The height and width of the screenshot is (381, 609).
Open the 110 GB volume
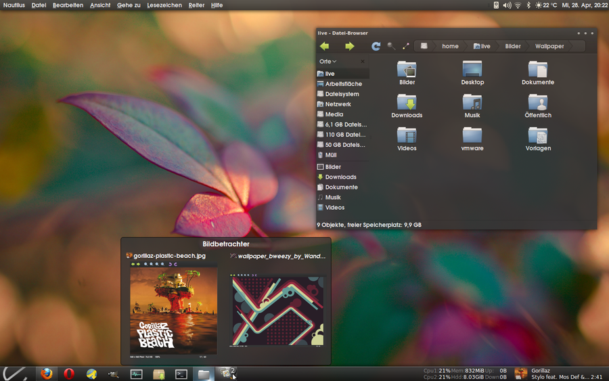click(x=342, y=135)
